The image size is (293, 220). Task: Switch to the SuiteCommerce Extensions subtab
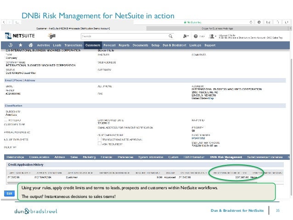[265, 157]
